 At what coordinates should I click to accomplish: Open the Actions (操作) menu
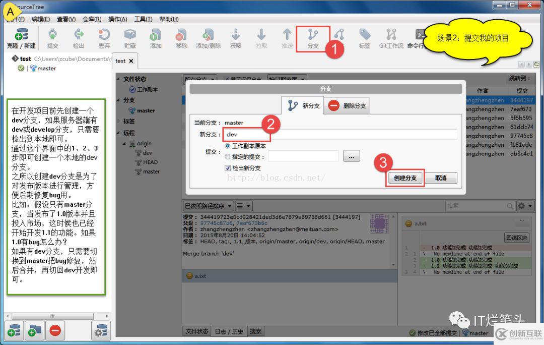coord(117,19)
